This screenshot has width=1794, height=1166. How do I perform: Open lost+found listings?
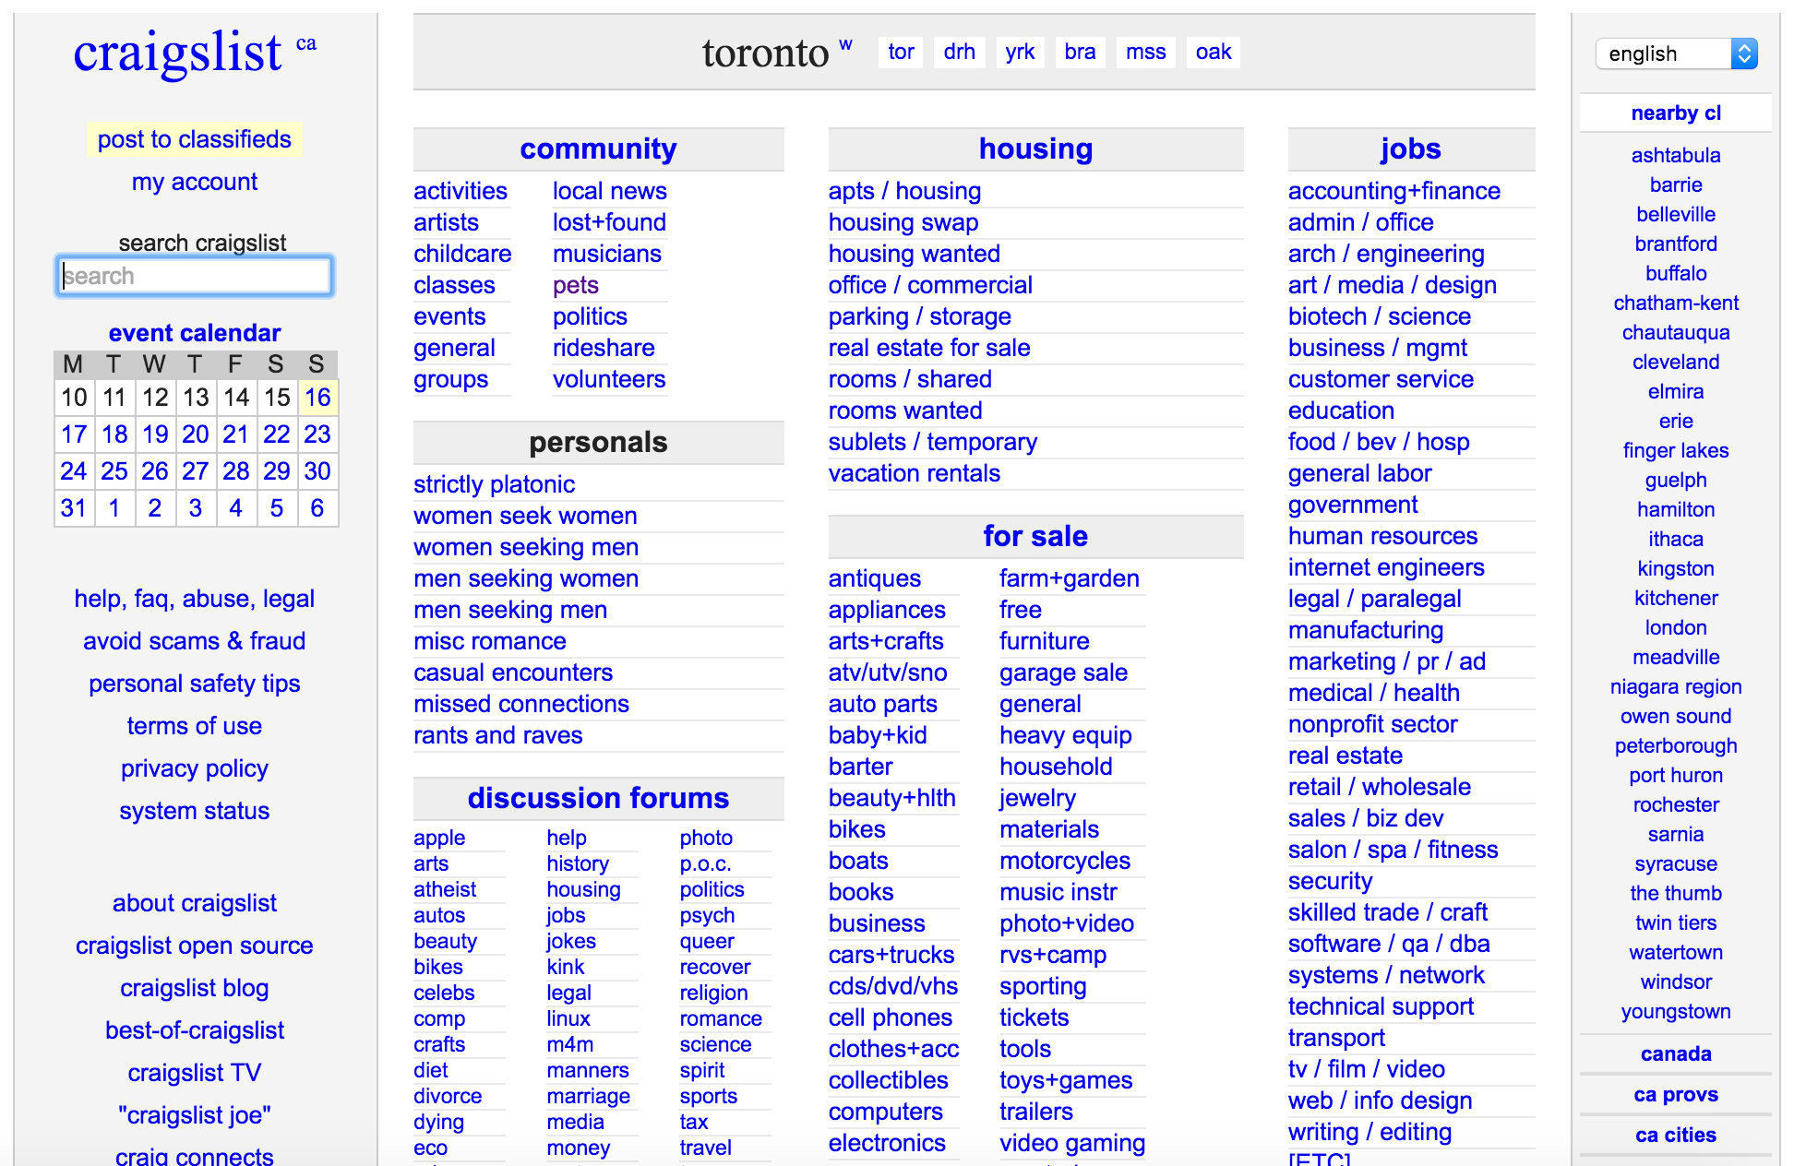tap(609, 222)
